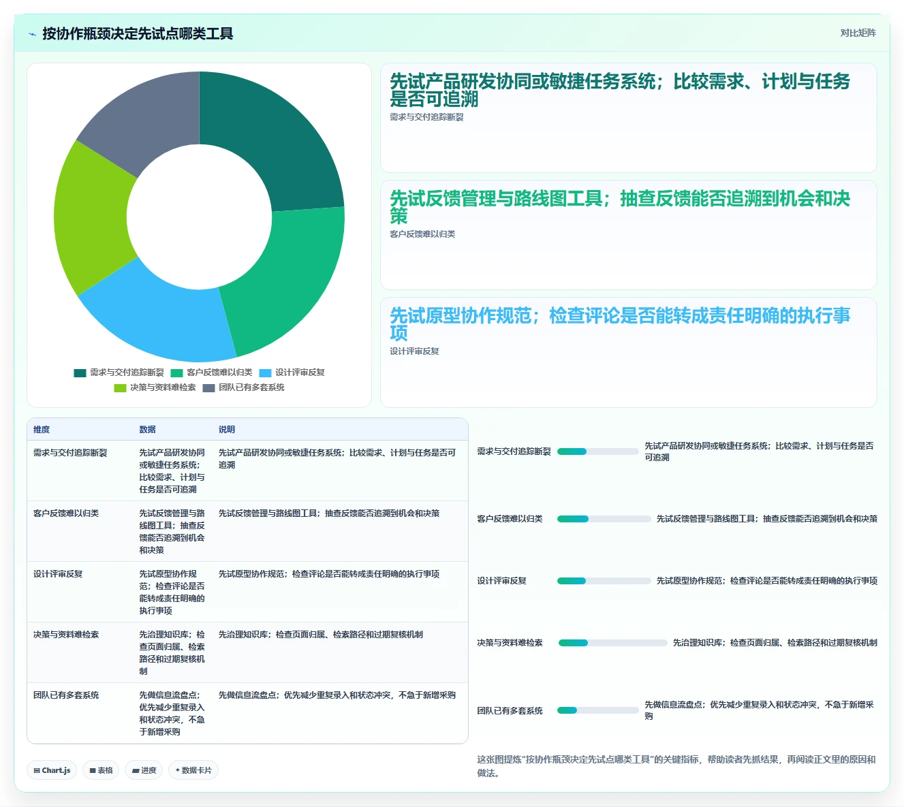Toggle the 团队已有多套系统 legend swatch
This screenshot has height=807, width=904.
pyautogui.click(x=208, y=387)
